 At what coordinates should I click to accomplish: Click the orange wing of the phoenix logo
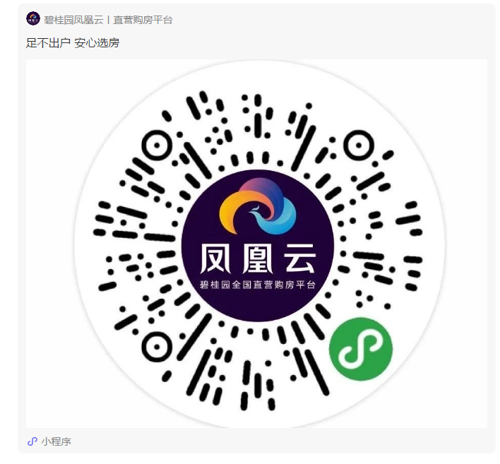(x=236, y=211)
